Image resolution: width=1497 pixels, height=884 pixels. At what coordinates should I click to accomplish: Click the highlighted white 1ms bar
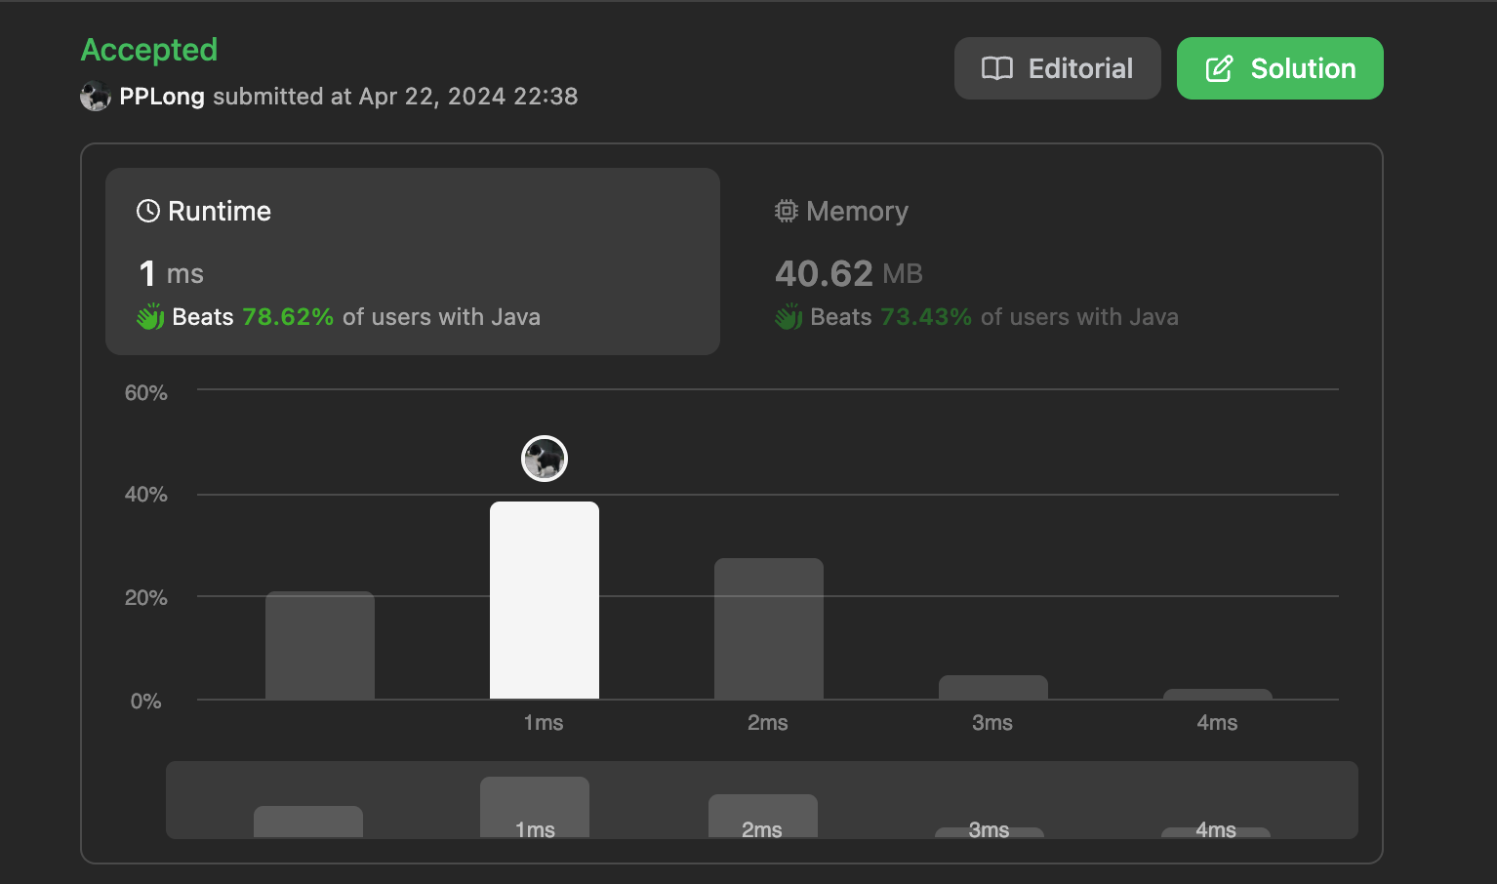(545, 600)
